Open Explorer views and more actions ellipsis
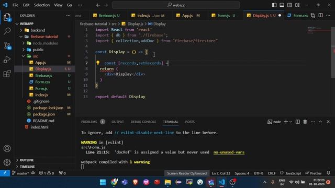The height and width of the screenshot is (188, 335). click(x=68, y=15)
